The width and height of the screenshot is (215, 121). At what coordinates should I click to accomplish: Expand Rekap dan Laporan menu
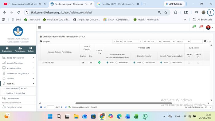click(x=18, y=58)
